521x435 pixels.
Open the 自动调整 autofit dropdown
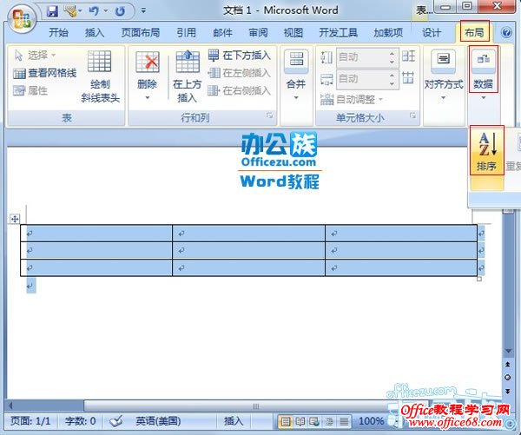[x=353, y=99]
